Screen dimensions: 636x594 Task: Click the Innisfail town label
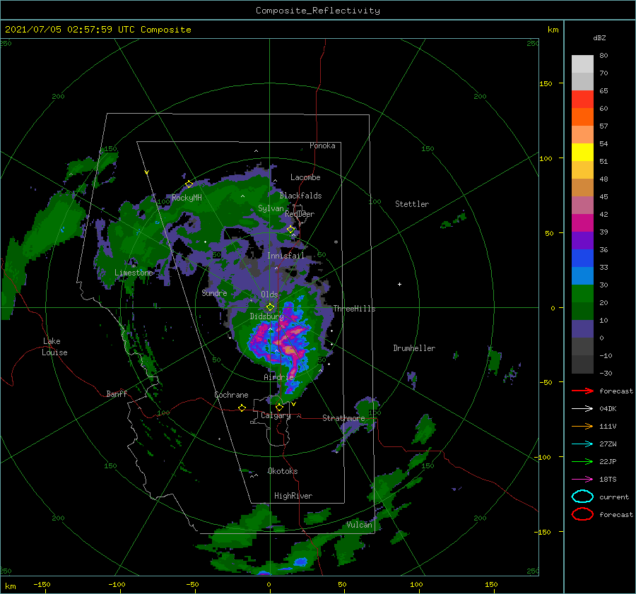(285, 256)
